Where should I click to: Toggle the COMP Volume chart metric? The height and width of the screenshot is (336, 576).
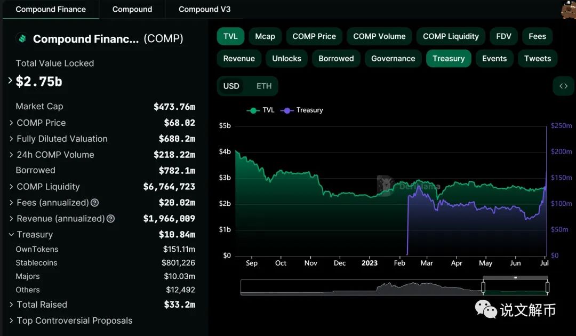click(380, 36)
